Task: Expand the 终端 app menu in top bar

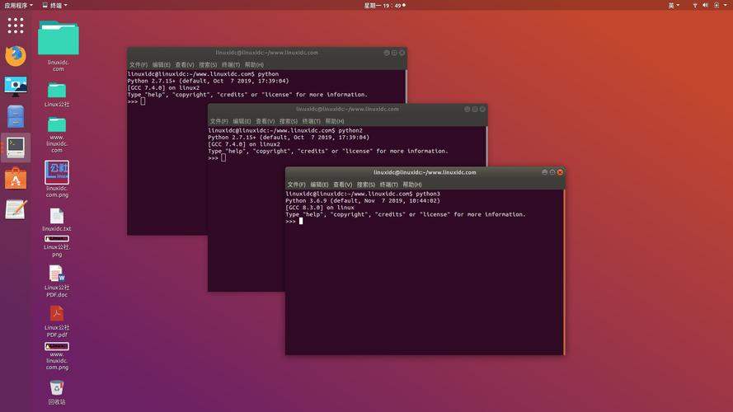Action: [x=56, y=5]
